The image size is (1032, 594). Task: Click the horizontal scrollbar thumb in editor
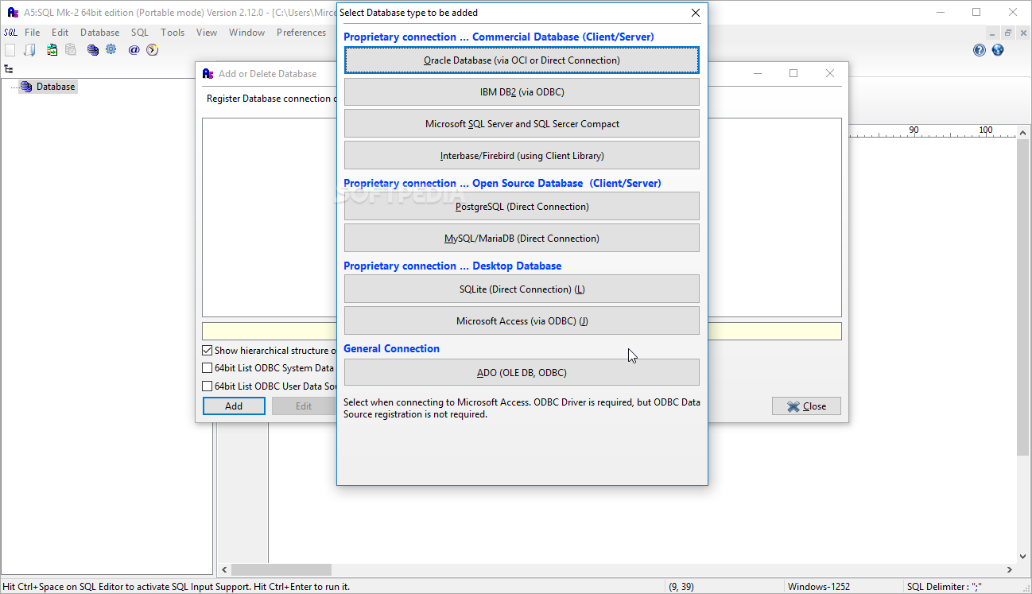(281, 569)
